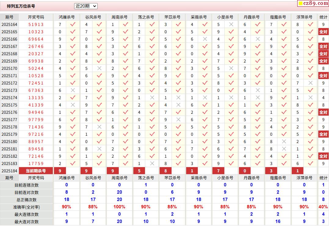Click the 准确率(全对率) row label

pos(27,207)
